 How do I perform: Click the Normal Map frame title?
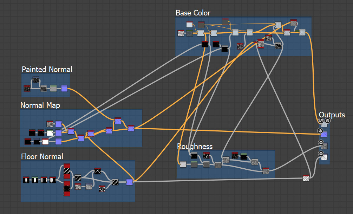(x=40, y=105)
